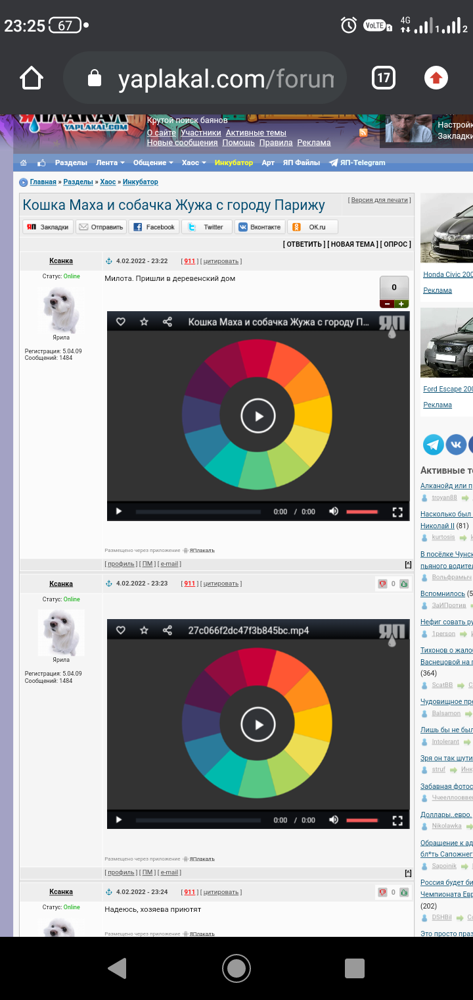Share the 27c066f2dc47f3b845bc.mp4 video via share icon
The image size is (473, 1000).
coord(168,630)
